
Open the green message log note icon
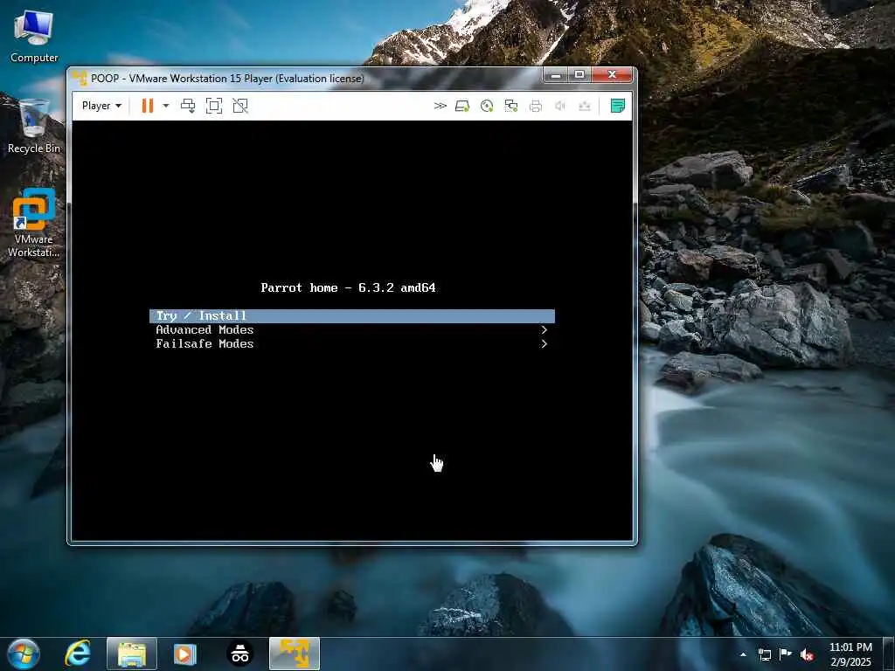[x=618, y=106]
